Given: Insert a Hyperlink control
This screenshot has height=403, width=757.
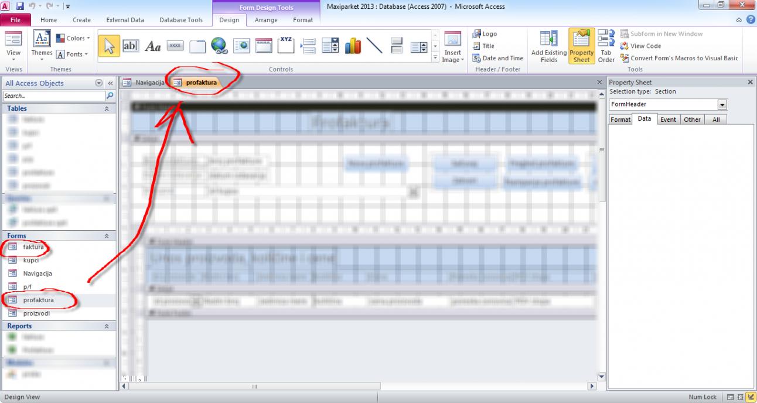Looking at the screenshot, I should [x=220, y=46].
